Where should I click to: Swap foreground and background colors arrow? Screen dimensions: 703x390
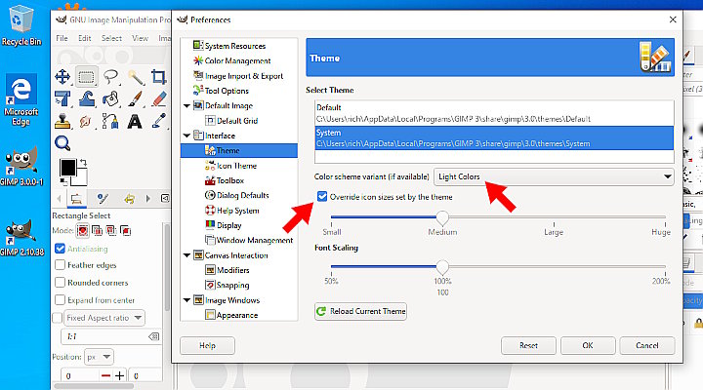coord(83,163)
